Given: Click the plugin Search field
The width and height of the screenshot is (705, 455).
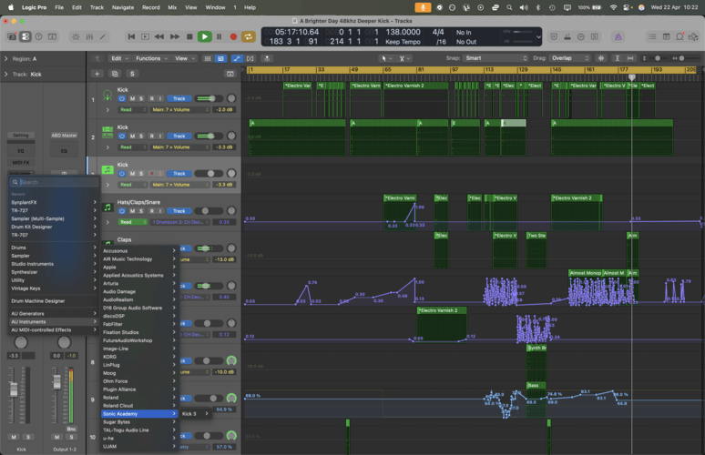Looking at the screenshot, I should coord(55,182).
